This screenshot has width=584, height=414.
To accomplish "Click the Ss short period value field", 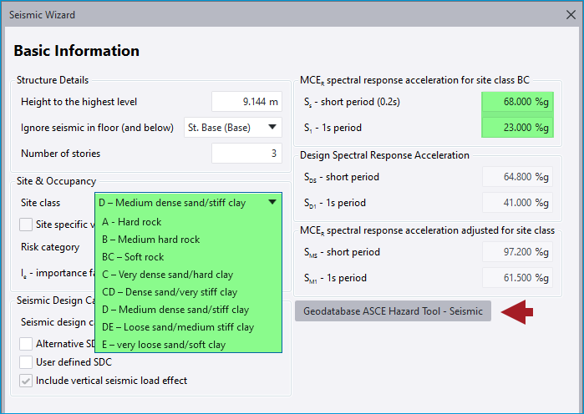I will [517, 102].
